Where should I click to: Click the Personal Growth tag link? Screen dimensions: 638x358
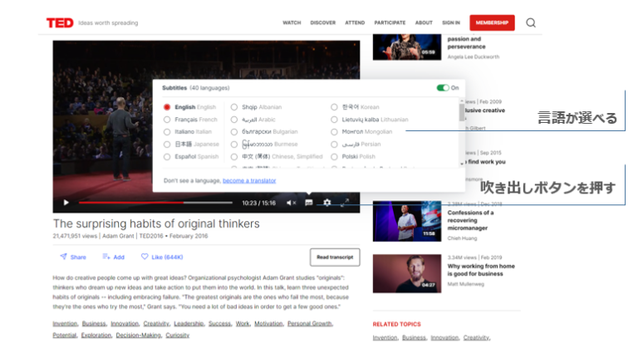310,323
